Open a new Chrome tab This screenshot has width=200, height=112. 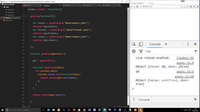(x=152, y=3)
